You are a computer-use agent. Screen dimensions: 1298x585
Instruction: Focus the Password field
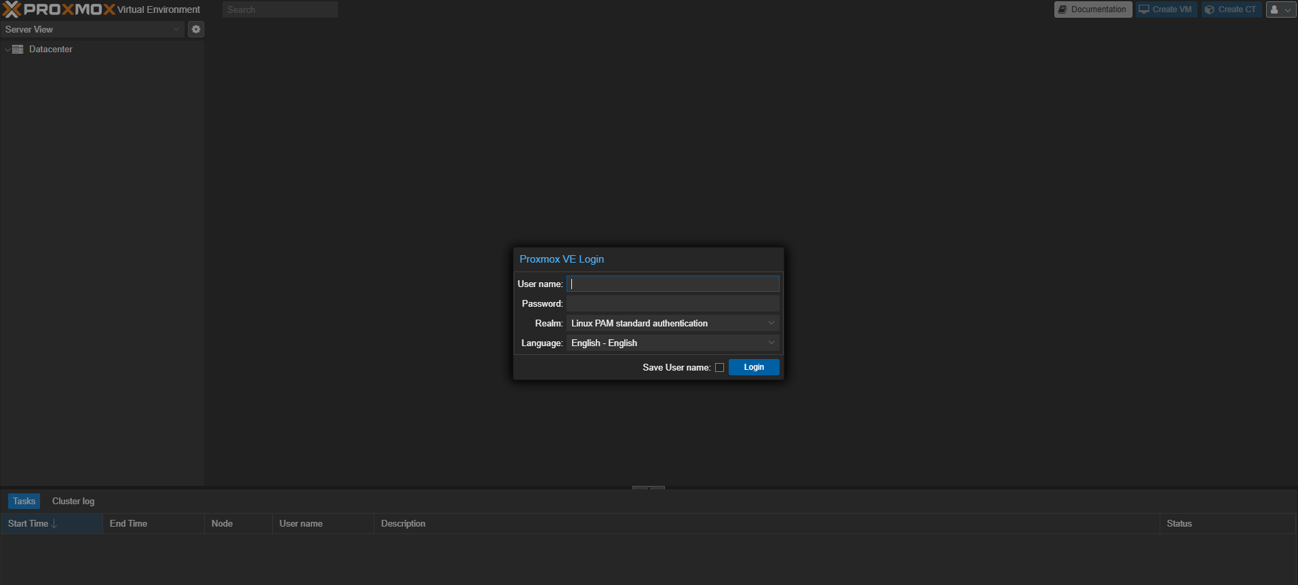point(672,304)
